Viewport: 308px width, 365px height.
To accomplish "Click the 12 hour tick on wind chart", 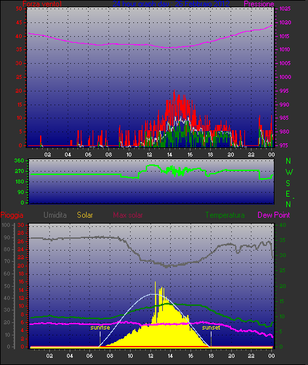I will pyautogui.click(x=149, y=155).
